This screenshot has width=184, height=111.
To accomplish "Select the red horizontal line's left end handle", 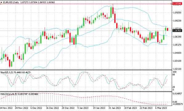I will pyautogui.click(x=0, y=4).
